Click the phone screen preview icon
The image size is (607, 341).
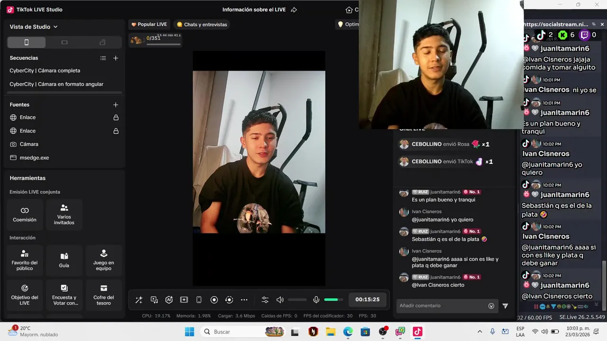coord(199,300)
